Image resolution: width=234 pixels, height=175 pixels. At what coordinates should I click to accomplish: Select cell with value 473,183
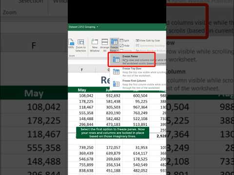coord(110,124)
